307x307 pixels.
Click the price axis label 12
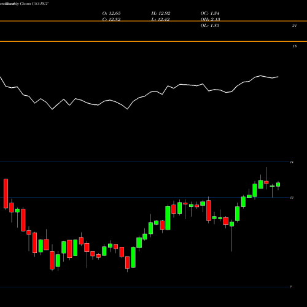(x=292, y=198)
